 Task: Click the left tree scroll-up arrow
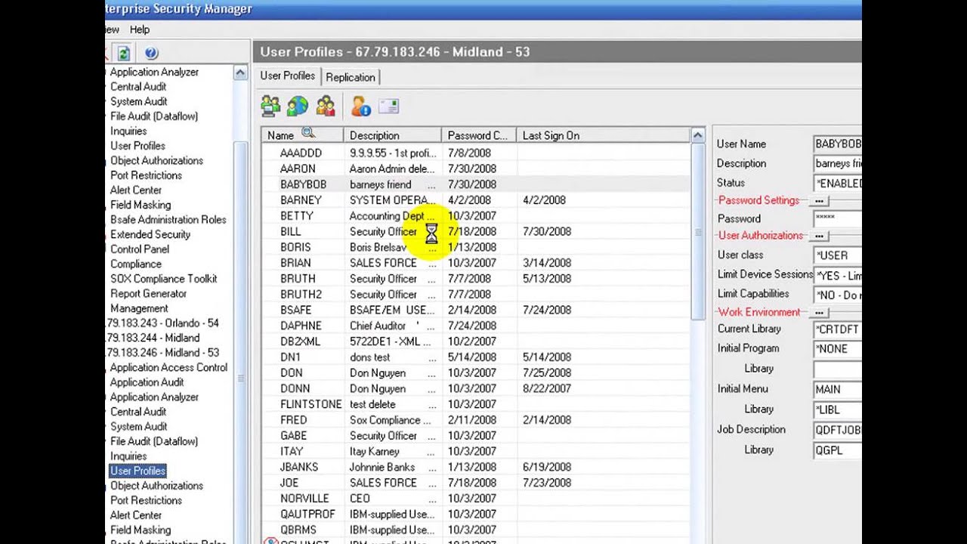[240, 73]
